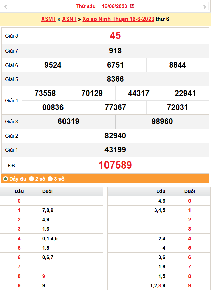This screenshot has height=290, width=211.
Task: Go to the previous day's results arrow
Action: [x=6, y=7]
